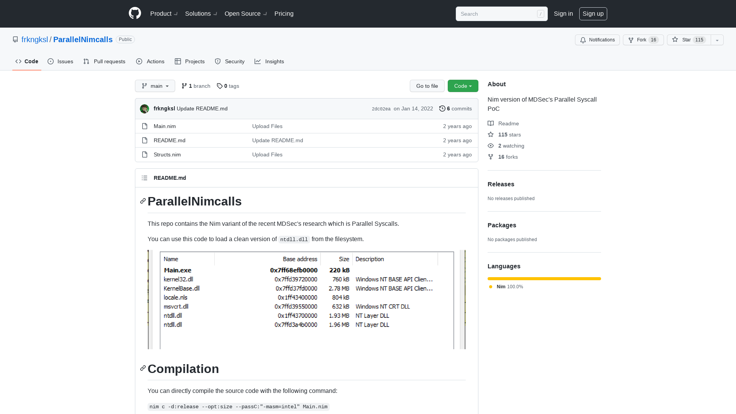The height and width of the screenshot is (414, 736).
Task: Open the Pull requests tab
Action: pyautogui.click(x=104, y=61)
